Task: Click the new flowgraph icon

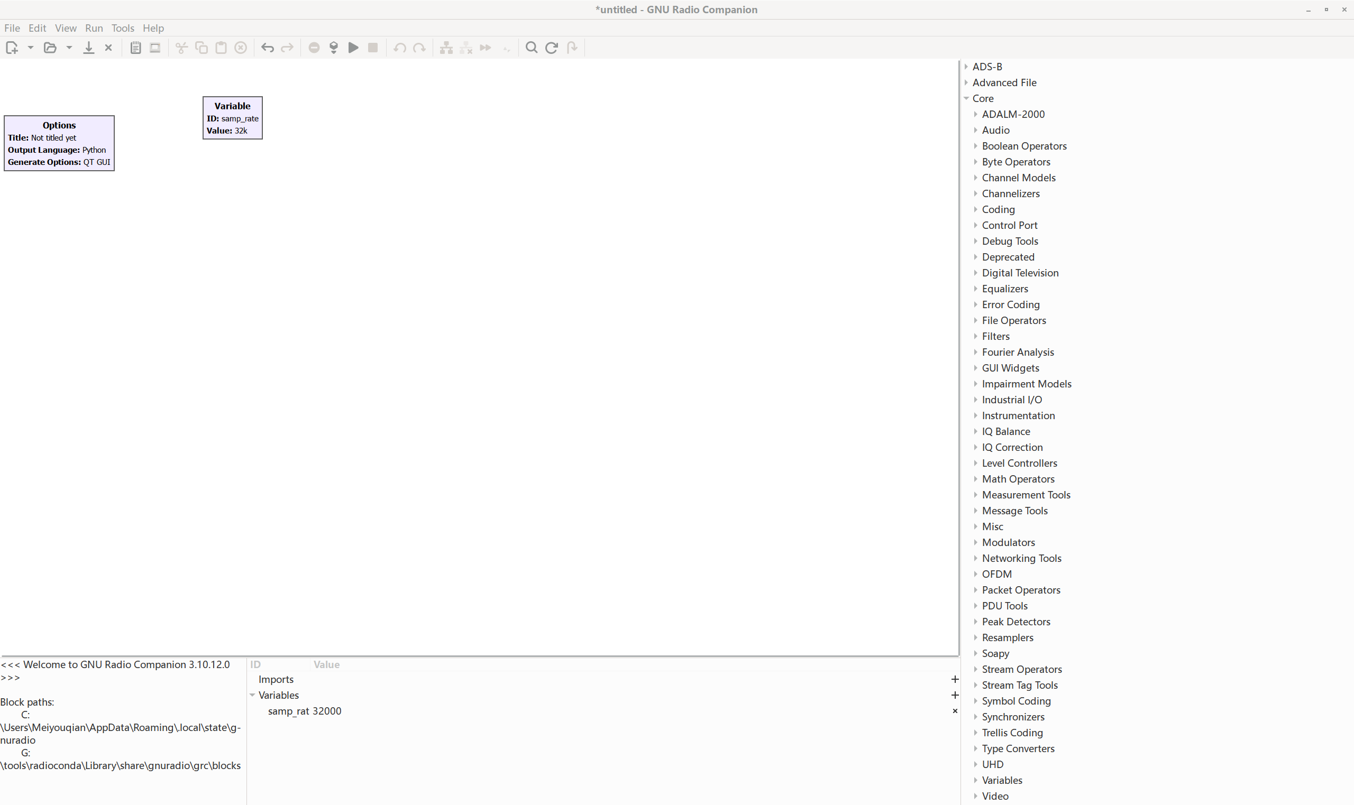Action: pyautogui.click(x=12, y=48)
